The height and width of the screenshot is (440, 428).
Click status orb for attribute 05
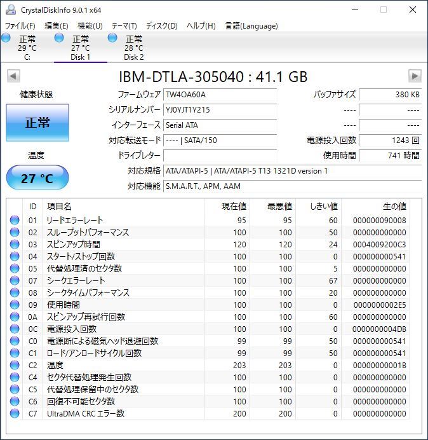[15, 268]
